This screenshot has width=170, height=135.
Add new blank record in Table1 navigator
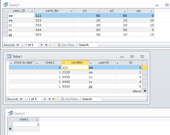coord(55,99)
